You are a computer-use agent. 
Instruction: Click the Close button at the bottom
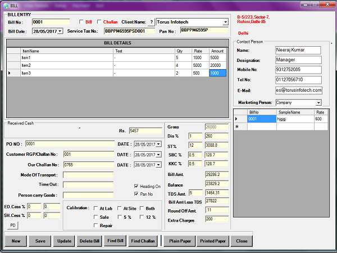tap(242, 241)
